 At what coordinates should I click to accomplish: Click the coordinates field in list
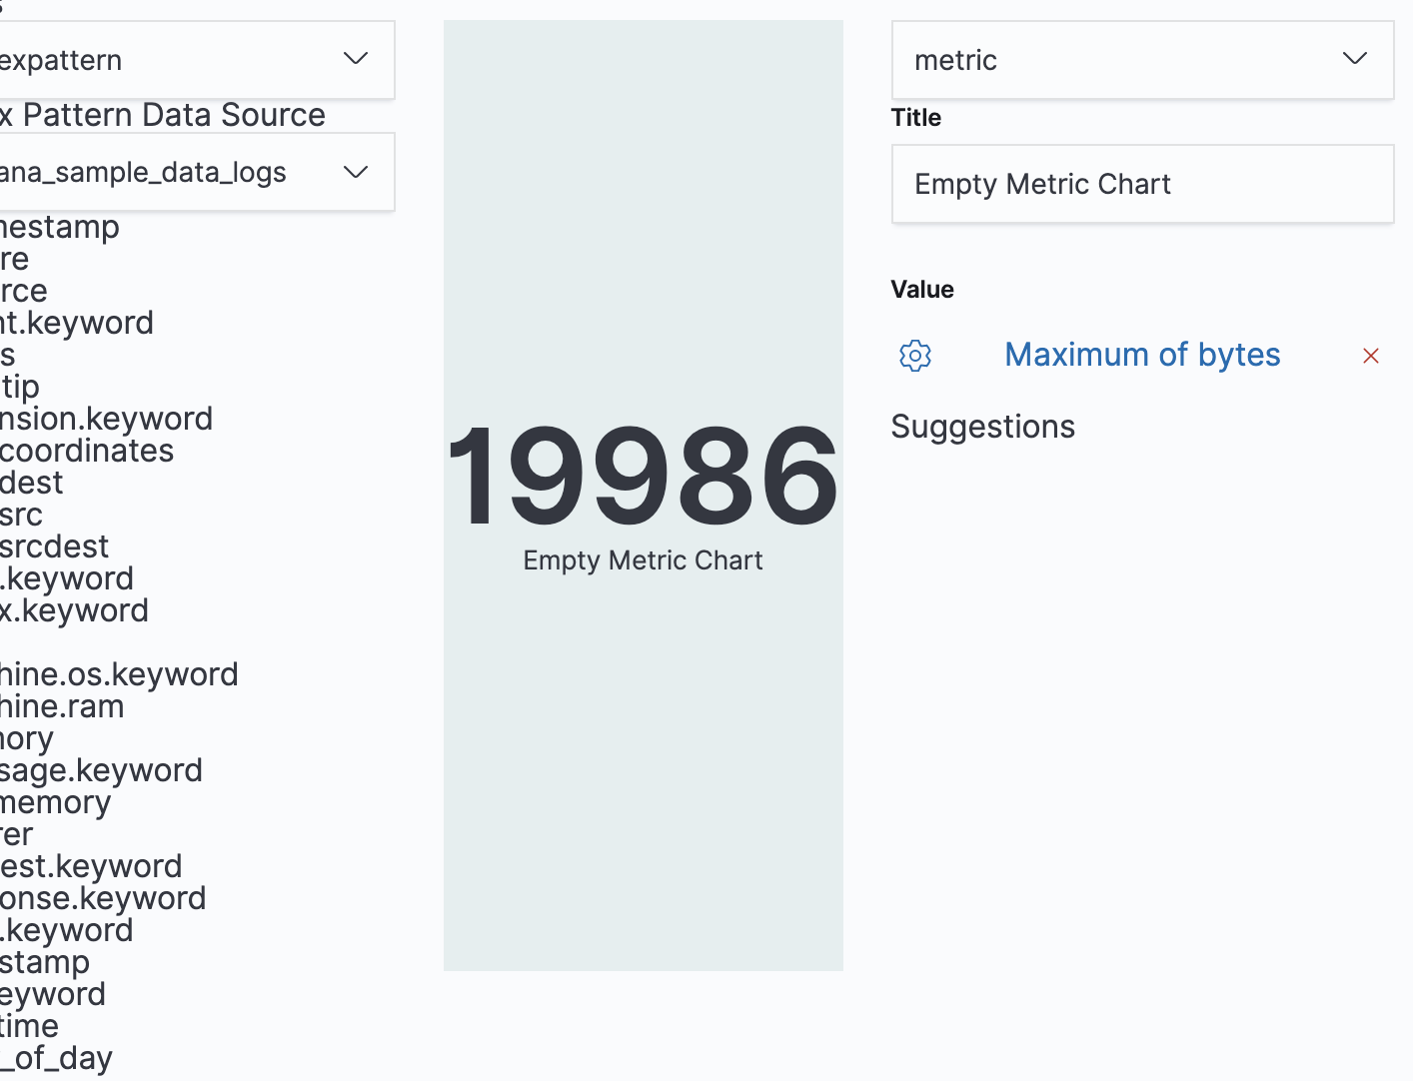point(87,451)
